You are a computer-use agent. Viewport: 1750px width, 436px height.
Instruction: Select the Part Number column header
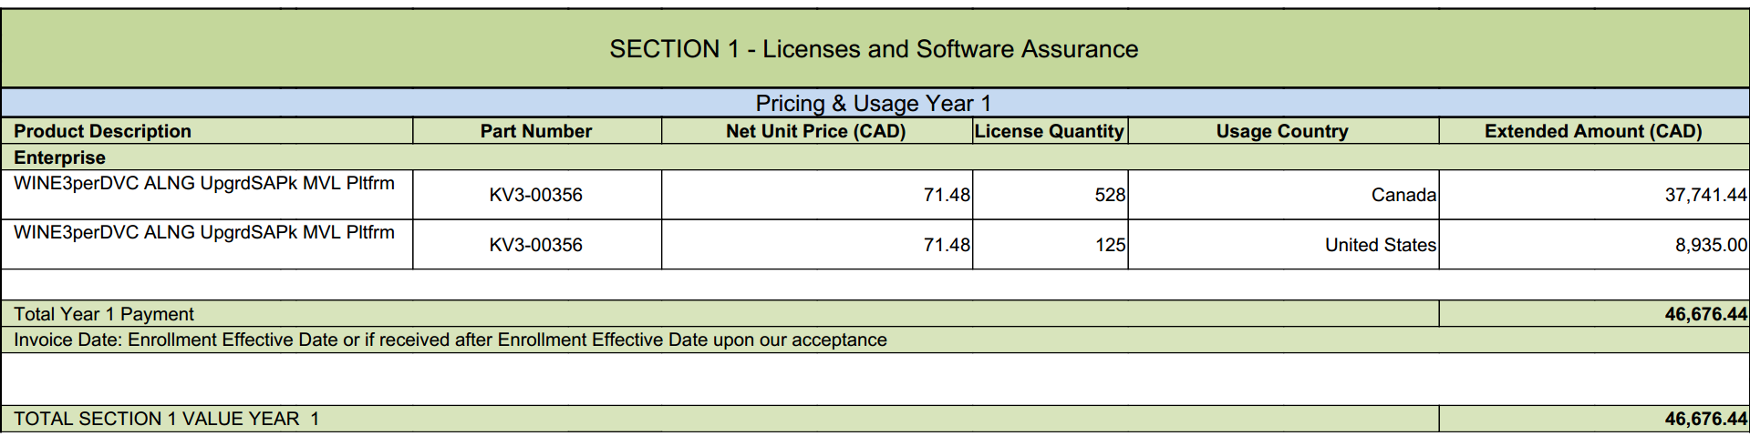click(x=536, y=131)
